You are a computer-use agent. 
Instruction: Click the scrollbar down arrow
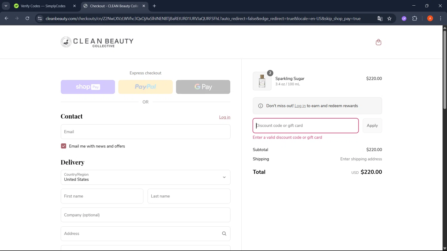445,248
